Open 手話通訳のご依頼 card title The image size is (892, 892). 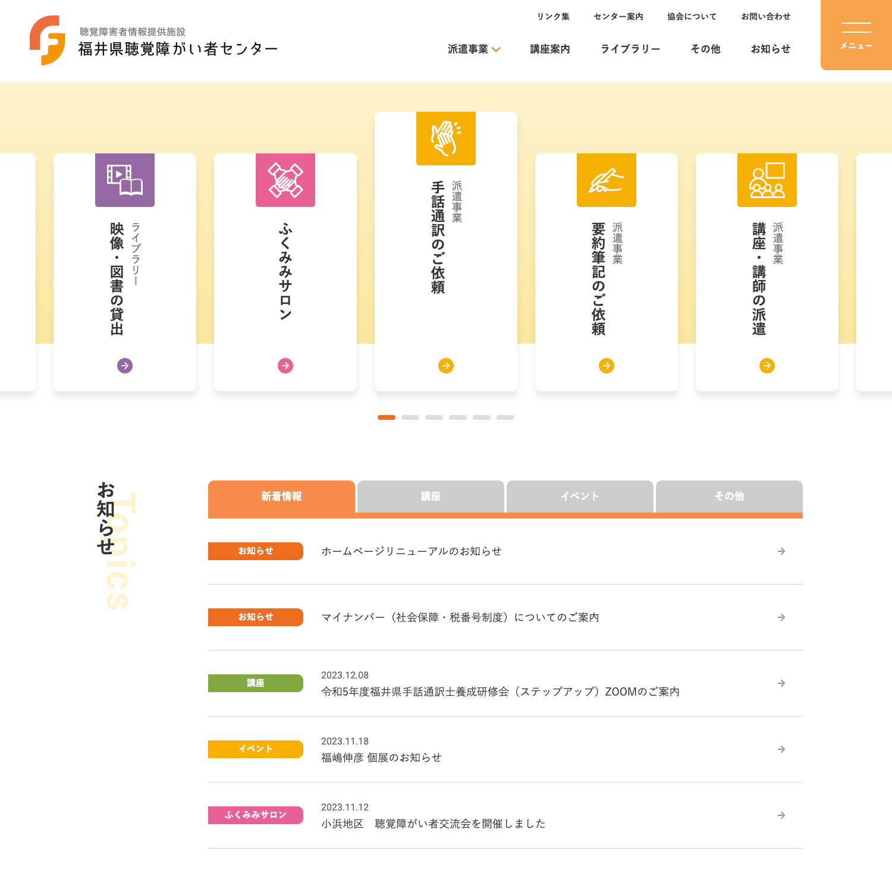click(438, 237)
